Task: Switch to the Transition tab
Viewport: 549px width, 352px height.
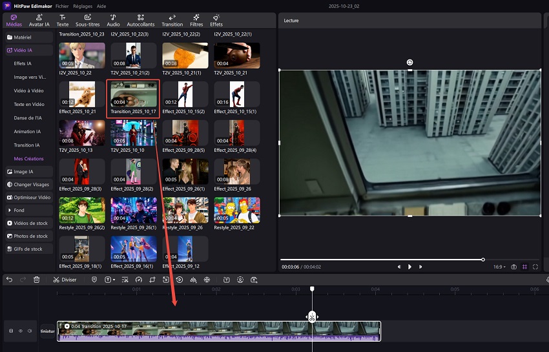Action: pyautogui.click(x=172, y=20)
